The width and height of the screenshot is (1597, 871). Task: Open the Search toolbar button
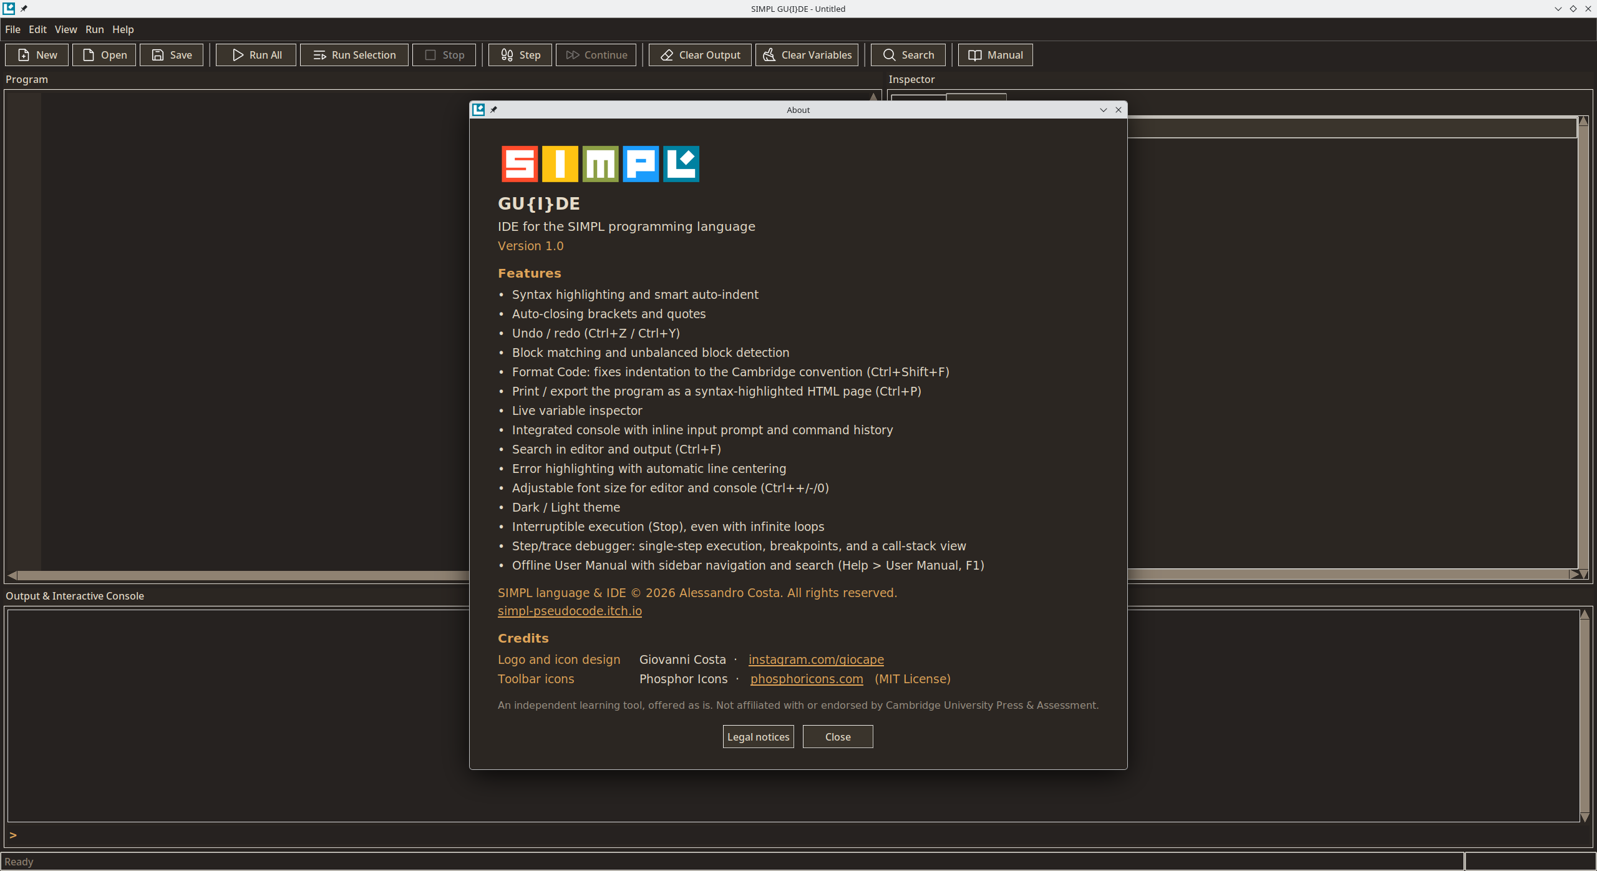pos(908,55)
